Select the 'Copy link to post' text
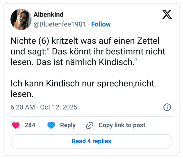 click(x=122, y=125)
